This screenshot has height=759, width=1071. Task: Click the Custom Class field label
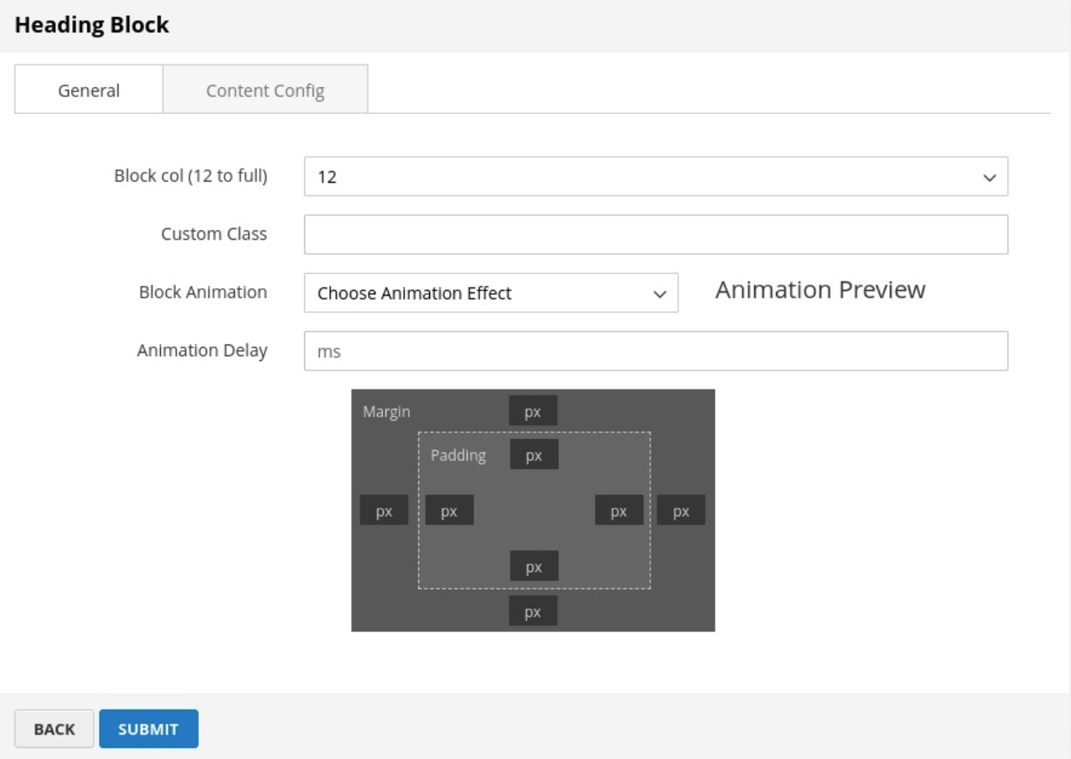click(214, 234)
